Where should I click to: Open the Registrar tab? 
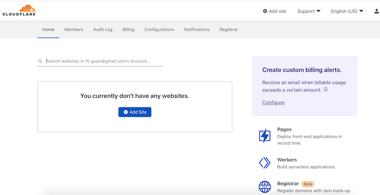pyautogui.click(x=228, y=29)
